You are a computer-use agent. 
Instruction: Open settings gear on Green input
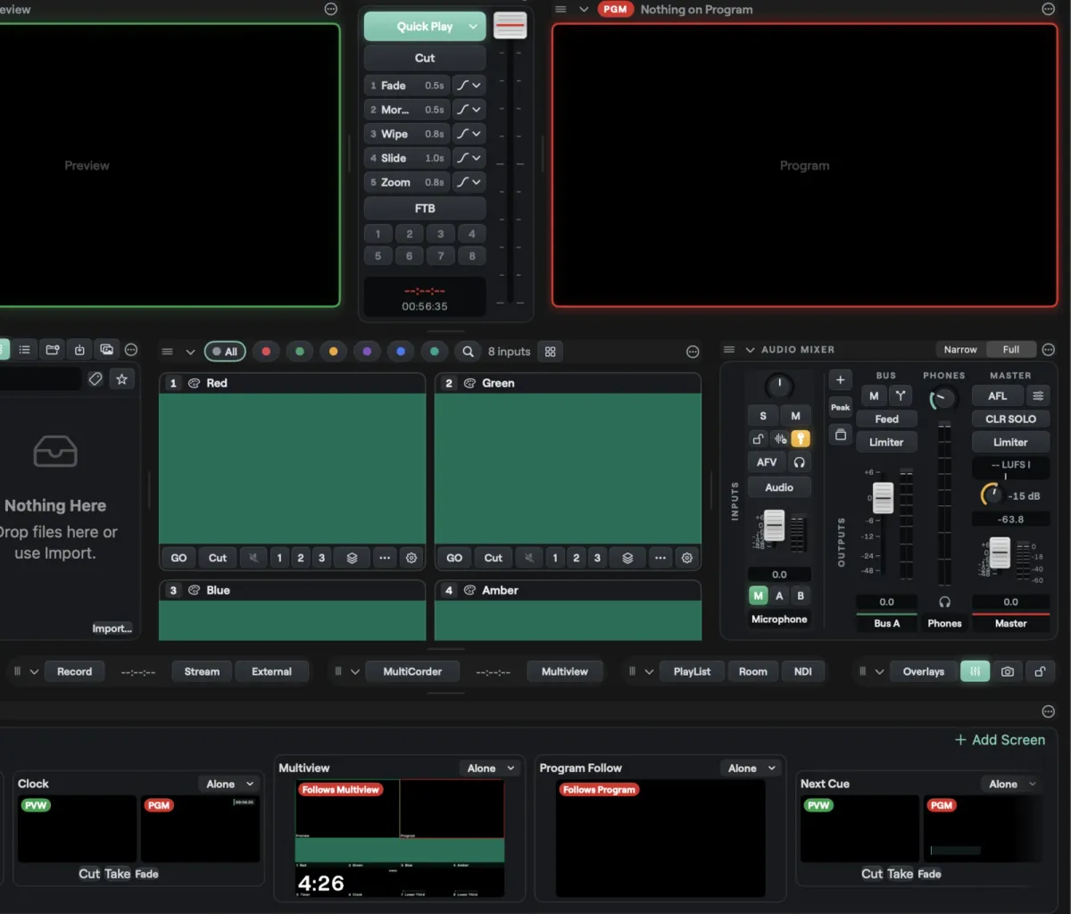687,558
